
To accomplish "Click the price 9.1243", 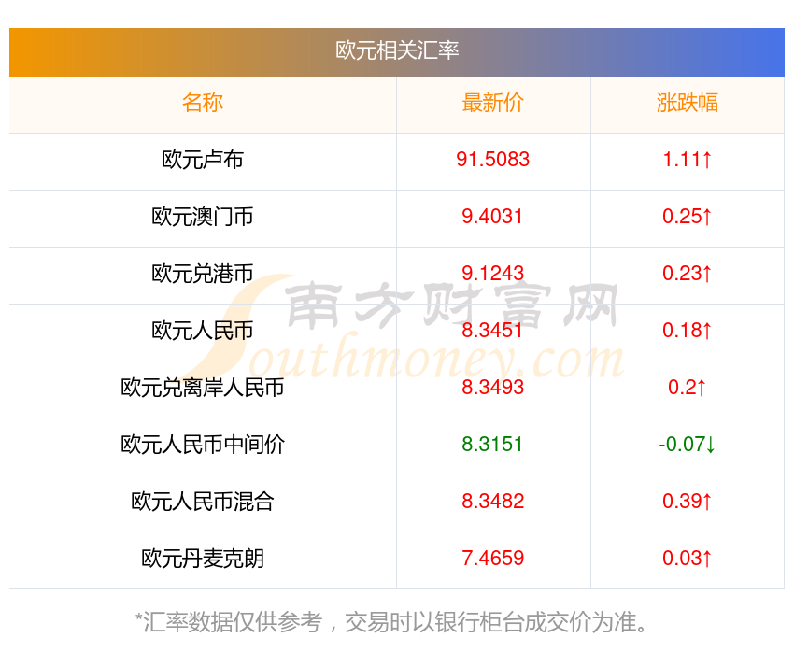I will point(492,274).
